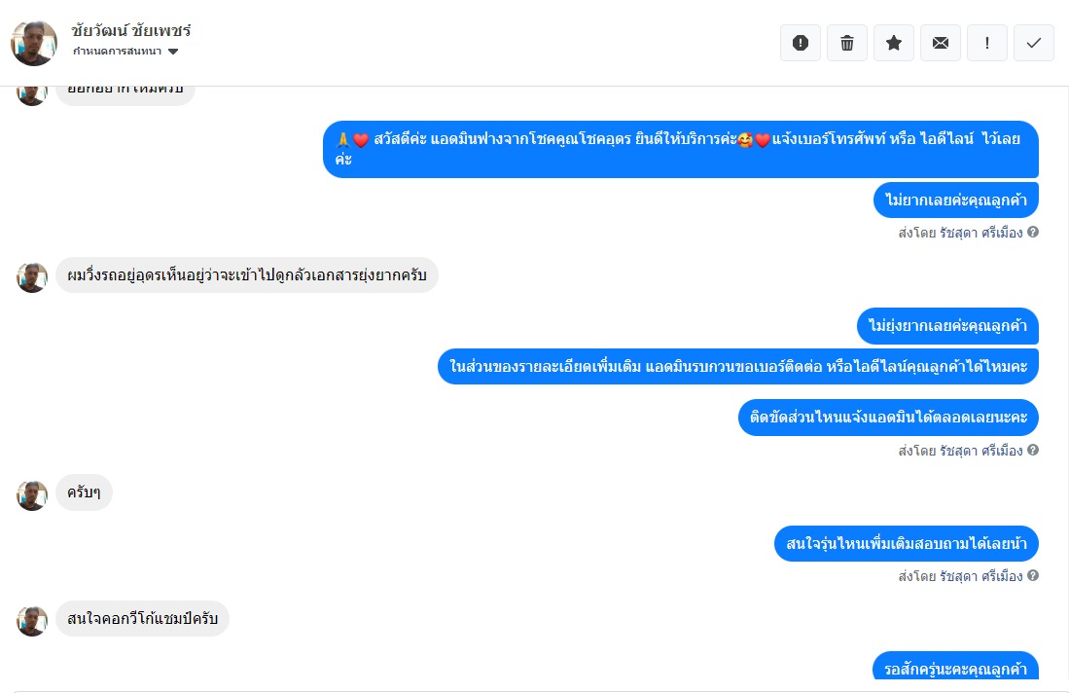
Task: Click help icon under สนใจรุ่นไหน message
Action: pyautogui.click(x=1033, y=575)
